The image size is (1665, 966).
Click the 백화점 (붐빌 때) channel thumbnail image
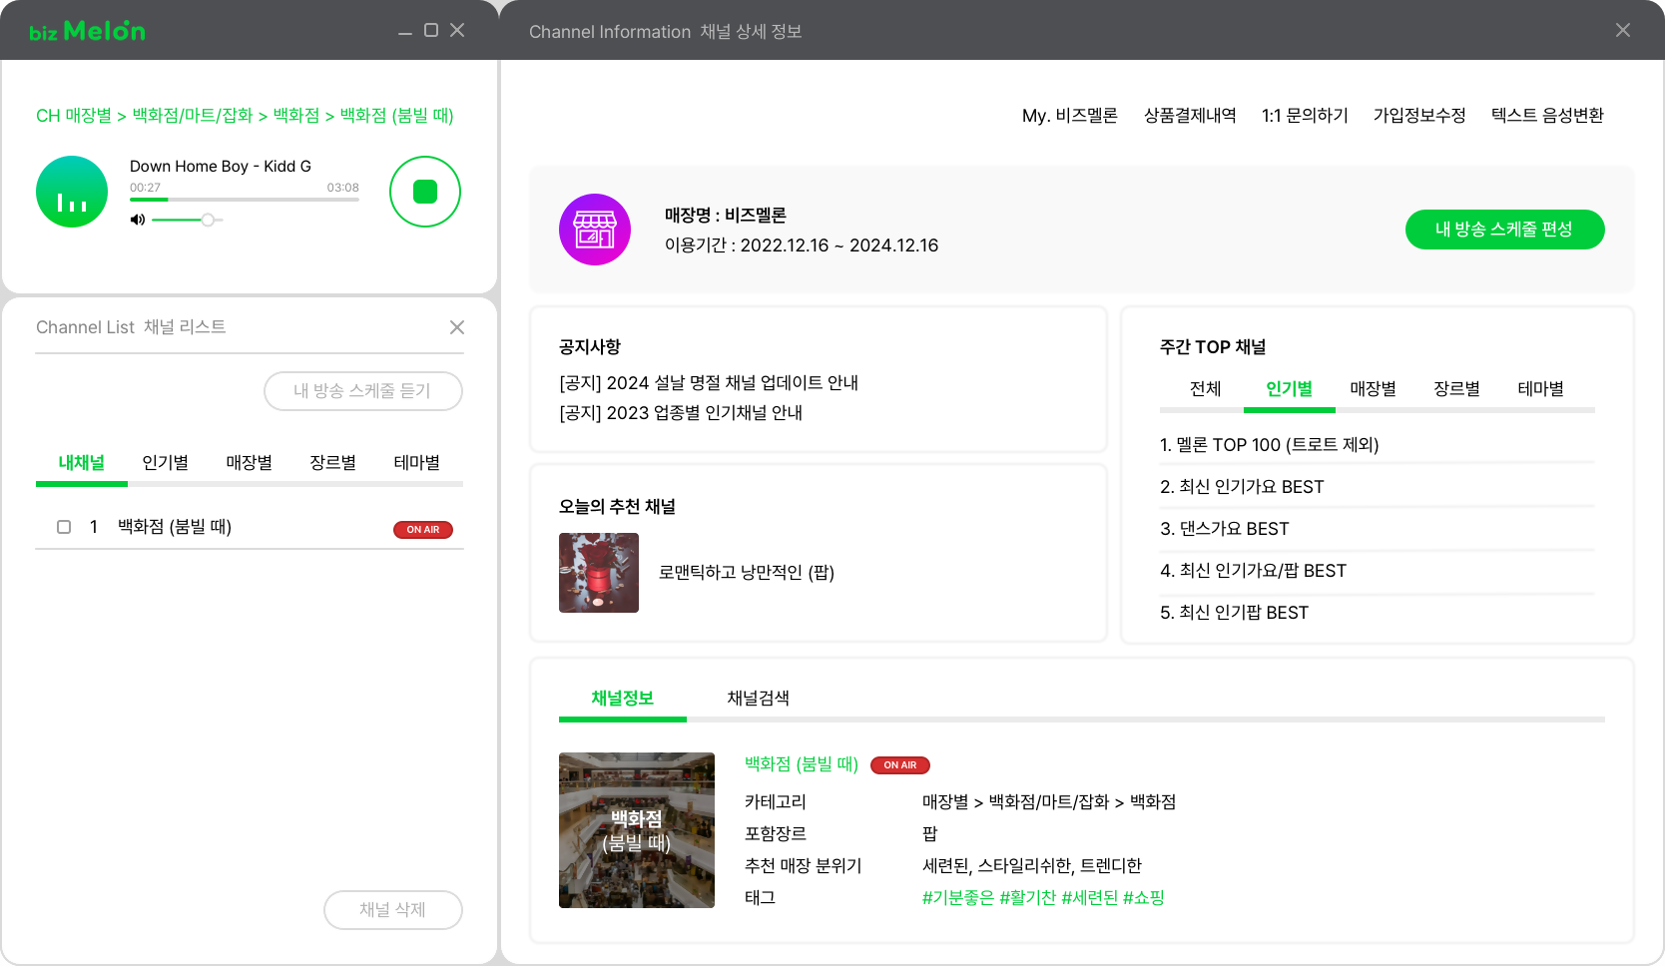[x=637, y=830]
